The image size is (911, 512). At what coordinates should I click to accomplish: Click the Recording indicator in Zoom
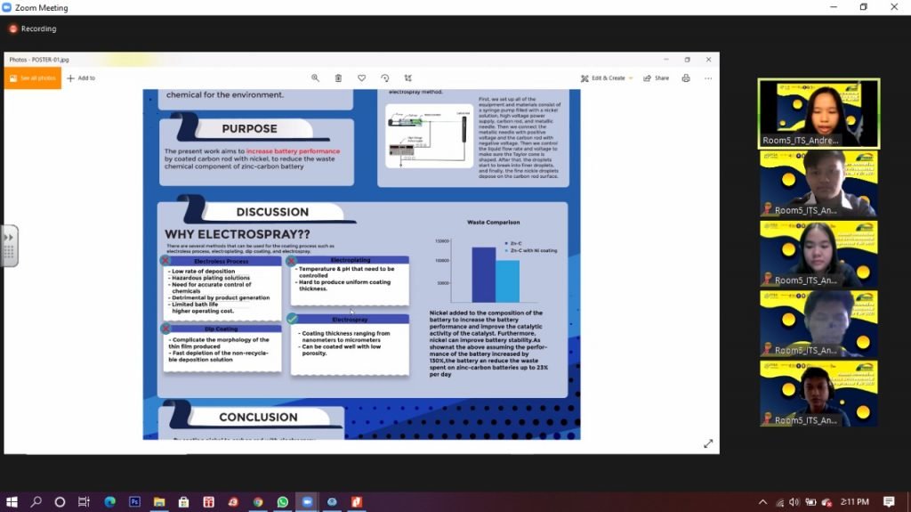[x=33, y=28]
